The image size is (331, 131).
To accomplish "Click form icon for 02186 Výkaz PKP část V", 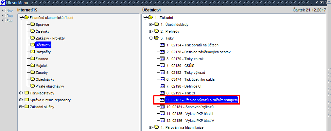I will pyautogui.click(x=162, y=121).
